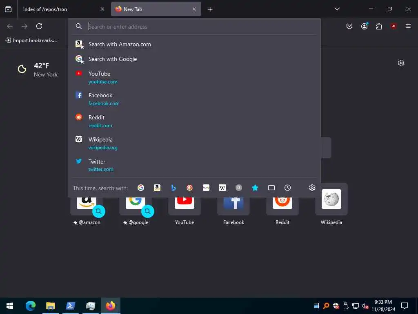
Task: Open the YouTube shortcut tile
Action: pyautogui.click(x=185, y=211)
